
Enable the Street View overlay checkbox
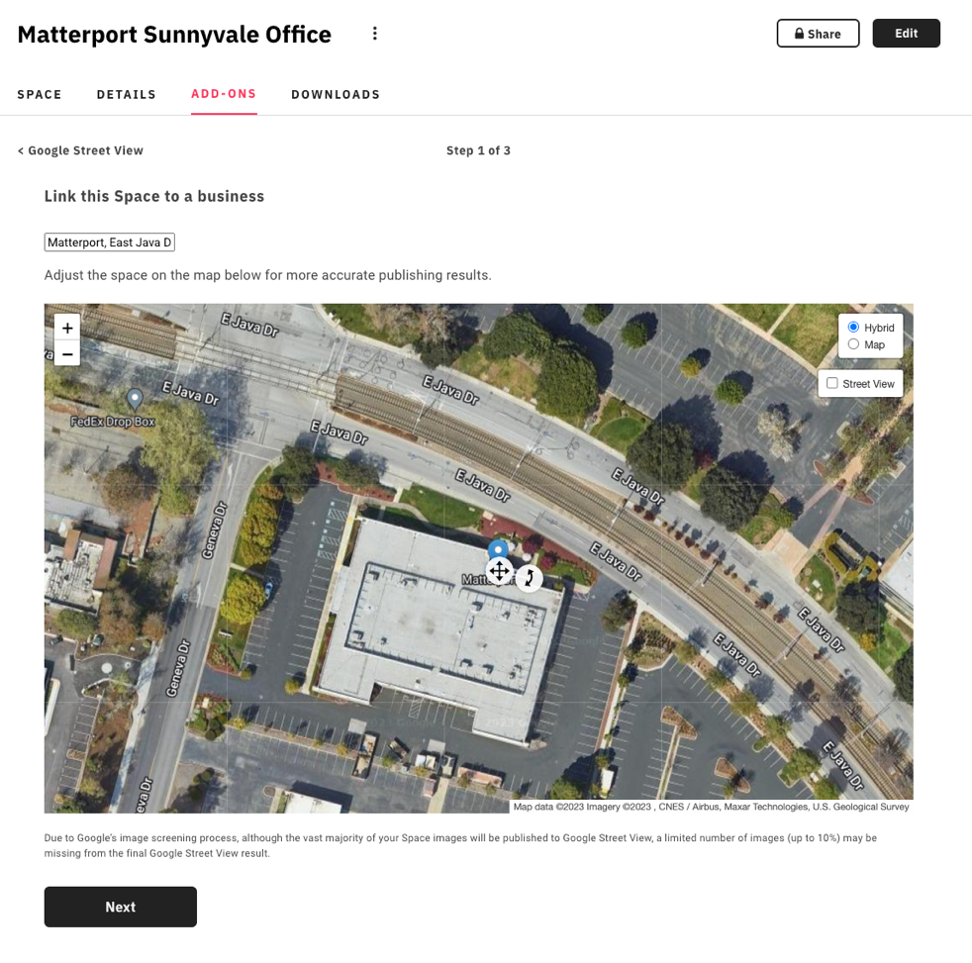click(x=832, y=383)
